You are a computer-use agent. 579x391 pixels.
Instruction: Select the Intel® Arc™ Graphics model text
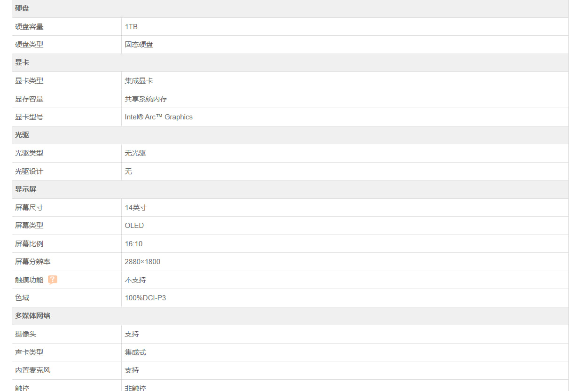pos(158,117)
